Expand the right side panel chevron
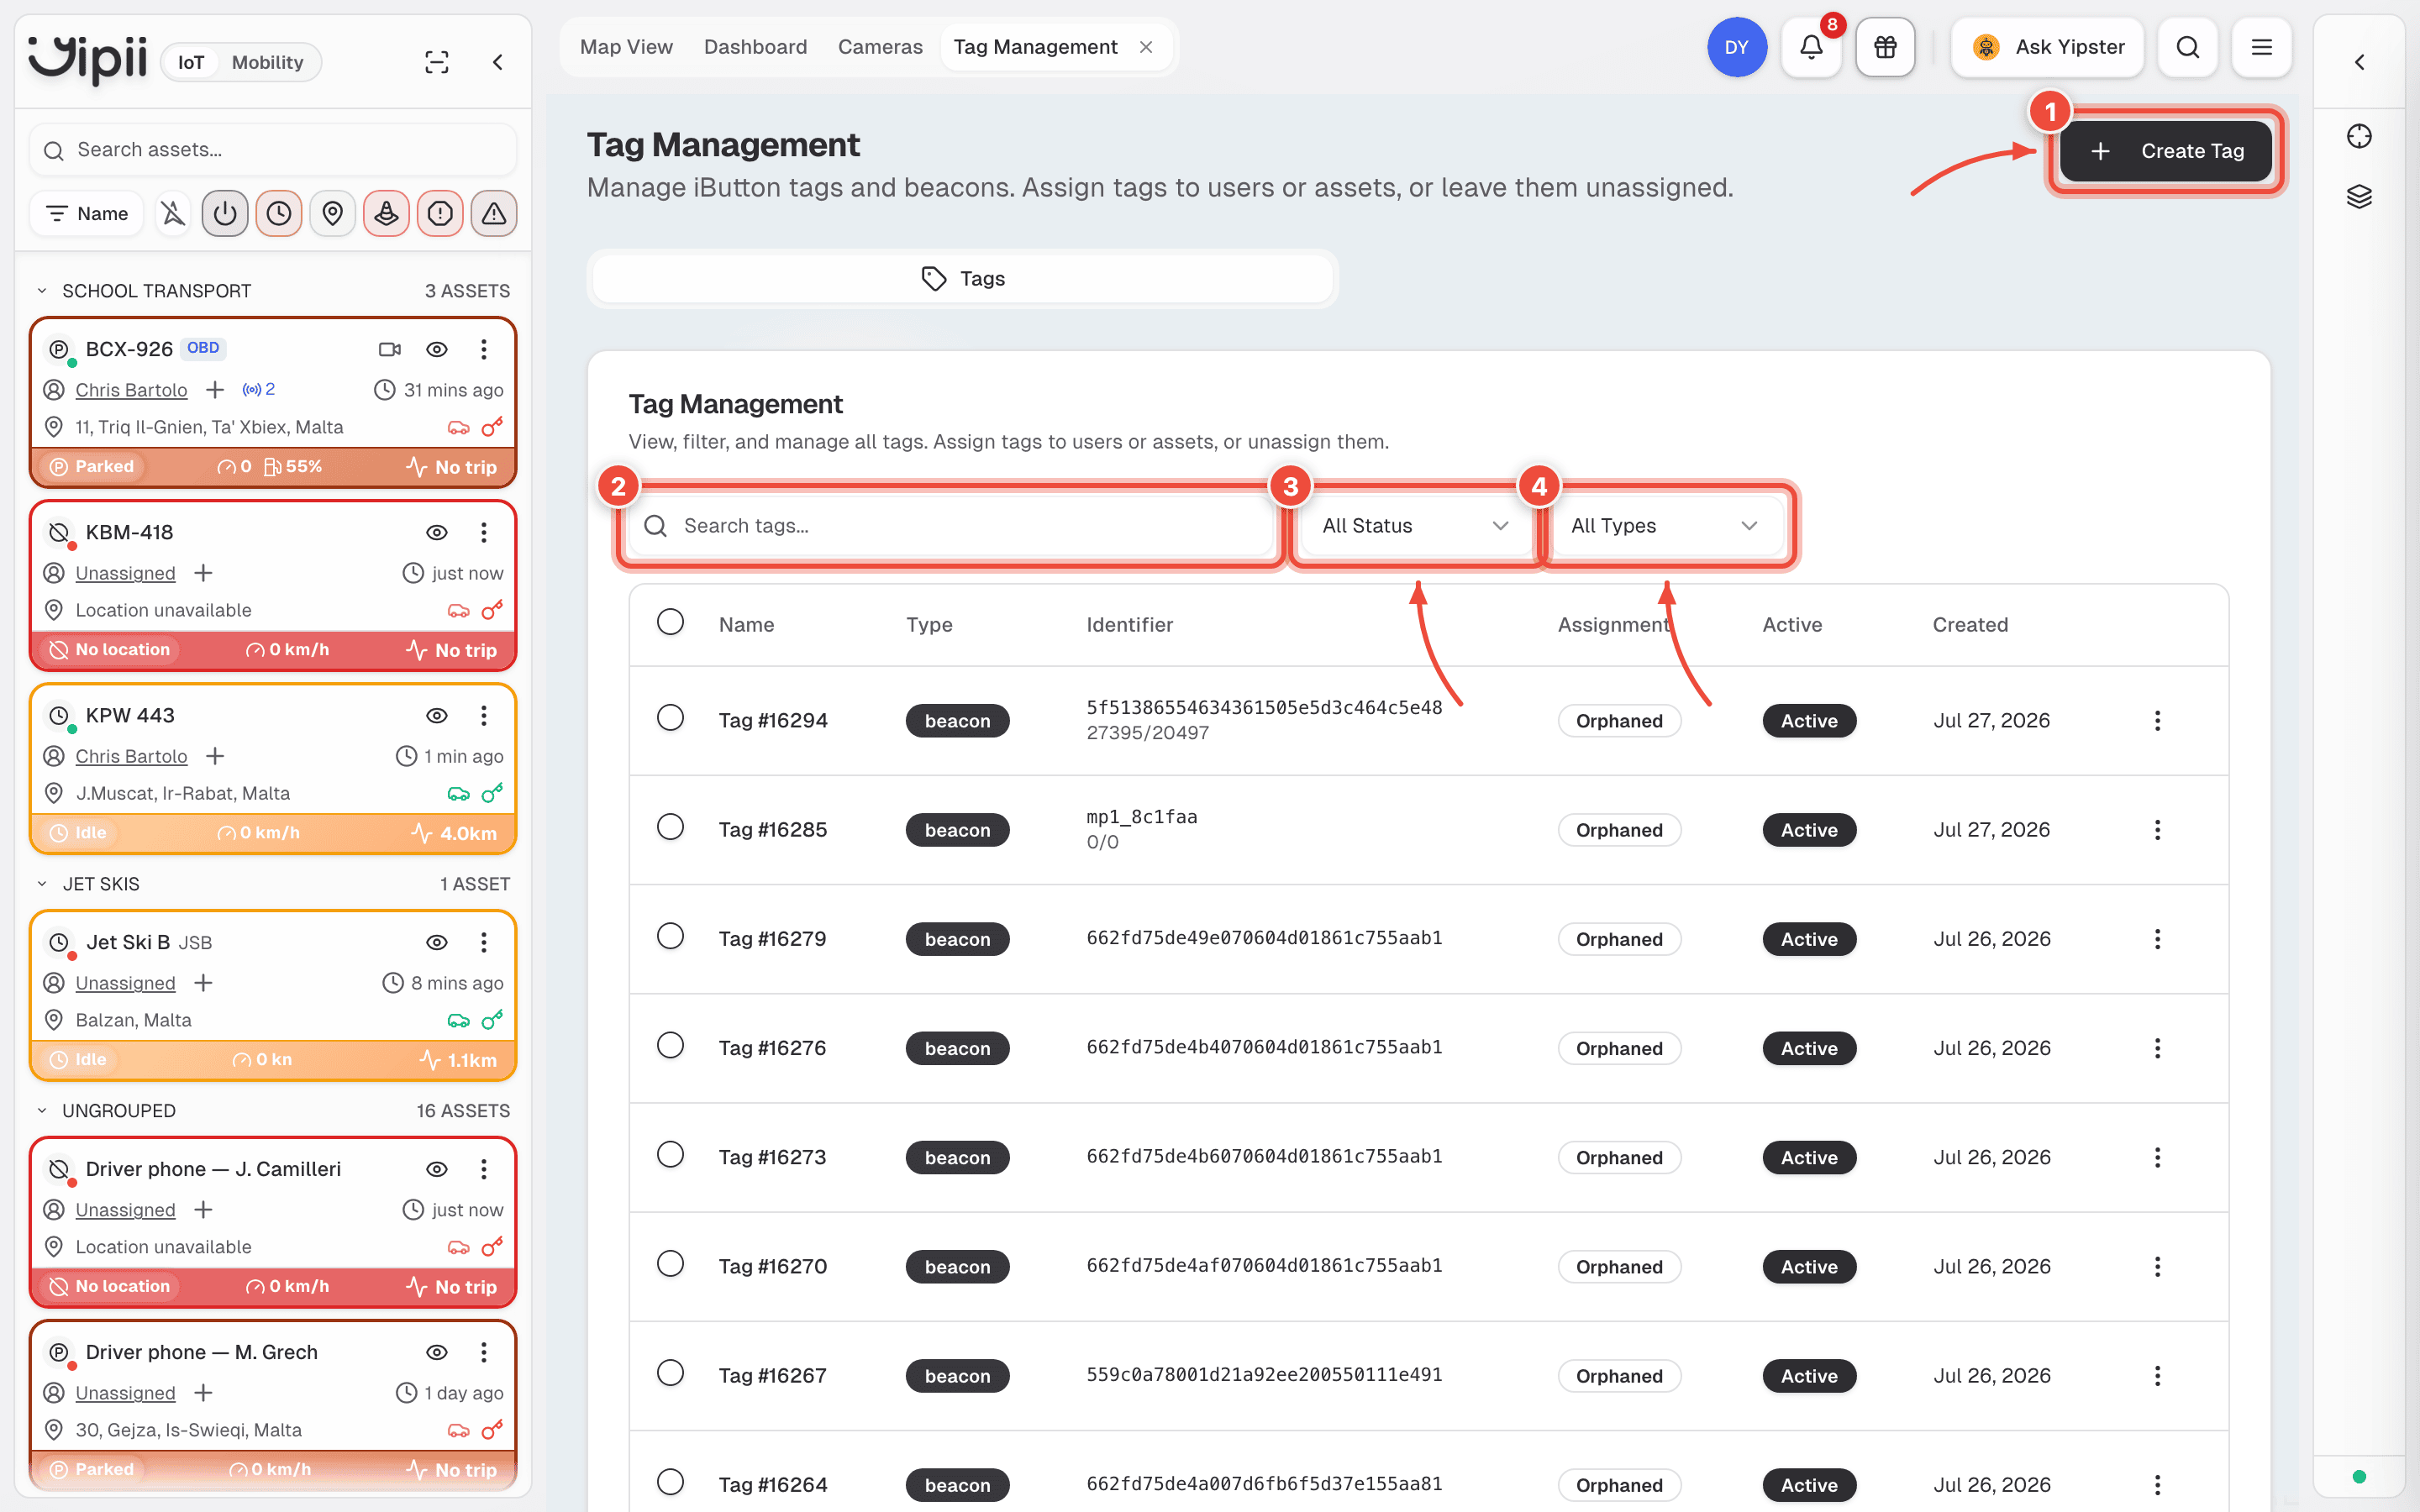 pyautogui.click(x=2359, y=62)
